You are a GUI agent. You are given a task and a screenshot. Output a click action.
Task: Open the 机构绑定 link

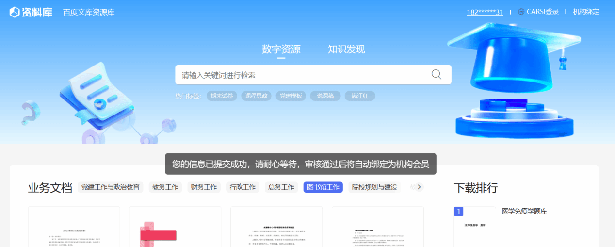click(x=586, y=12)
